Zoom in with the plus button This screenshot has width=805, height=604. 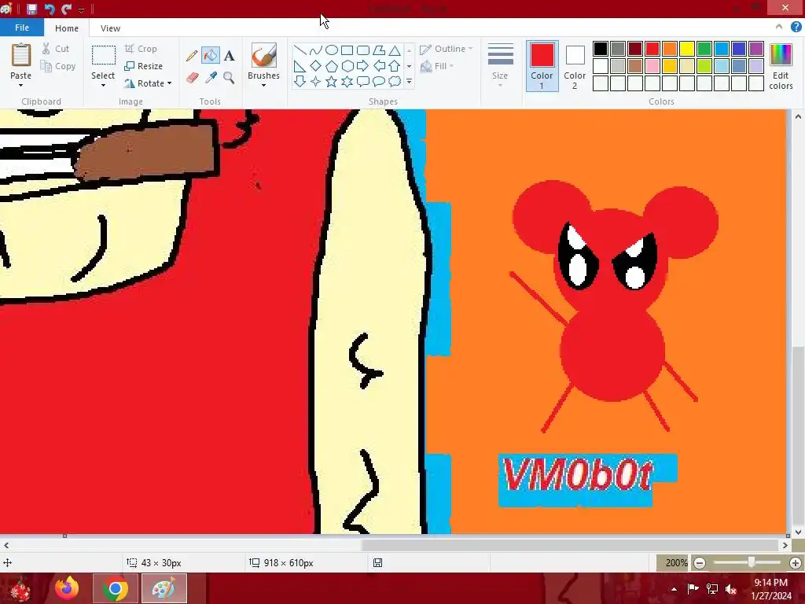pyautogui.click(x=796, y=563)
